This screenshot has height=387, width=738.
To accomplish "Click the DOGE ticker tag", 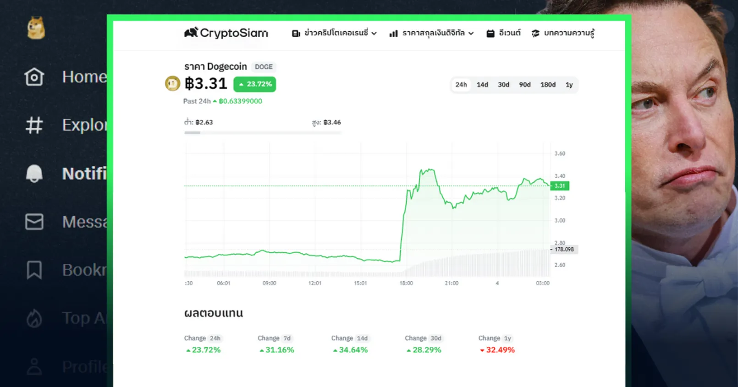I will (264, 67).
